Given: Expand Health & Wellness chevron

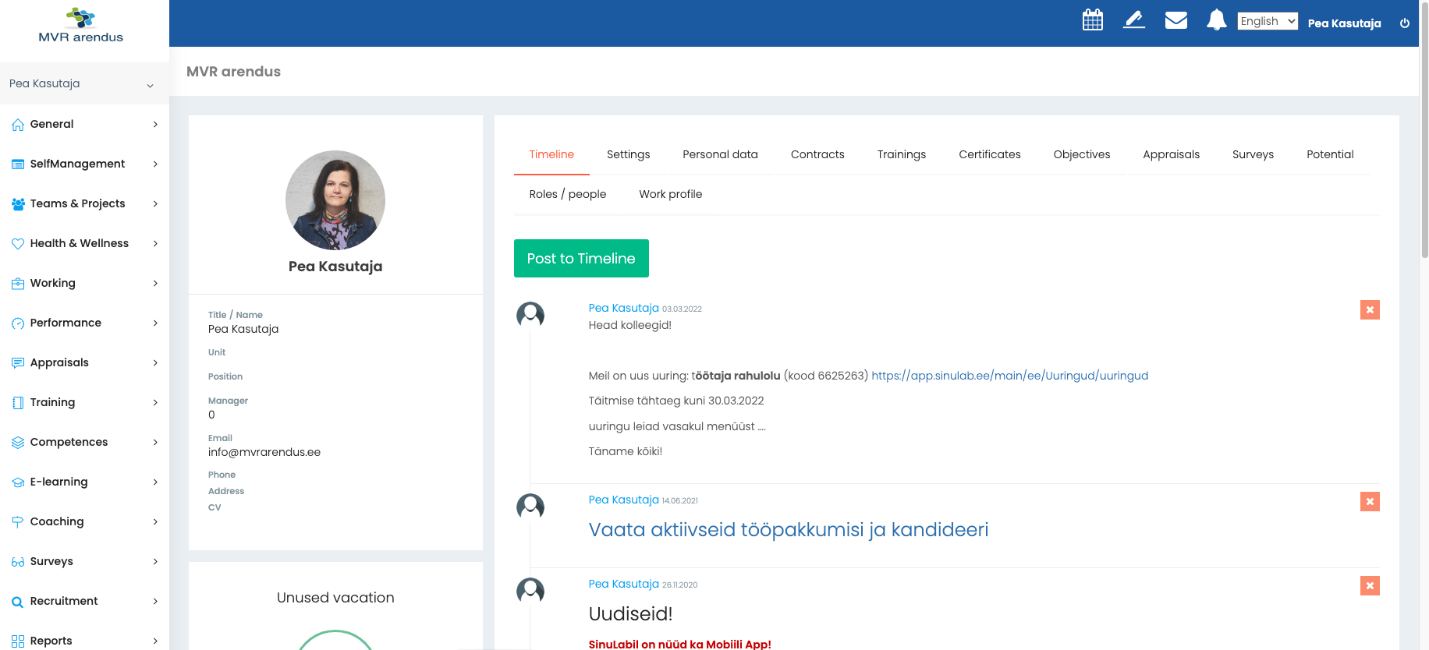Looking at the screenshot, I should pyautogui.click(x=155, y=244).
